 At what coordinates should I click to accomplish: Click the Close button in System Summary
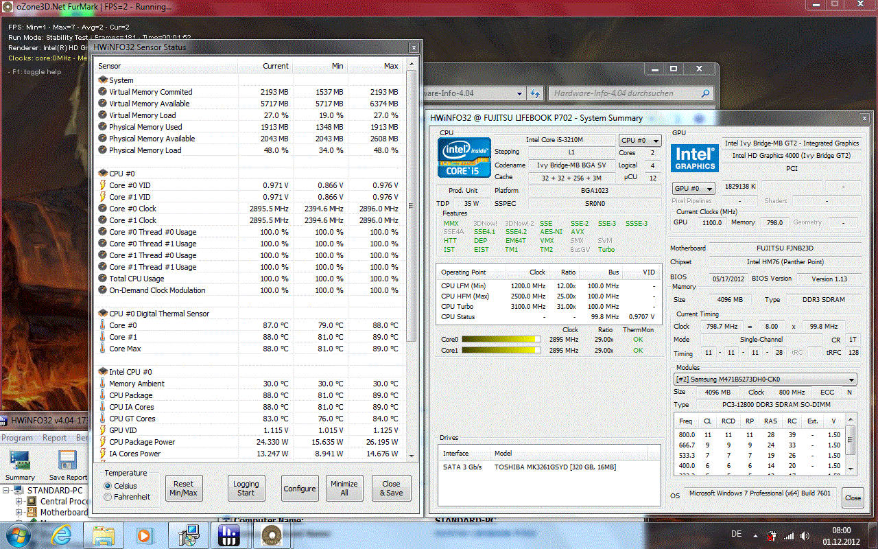[853, 498]
